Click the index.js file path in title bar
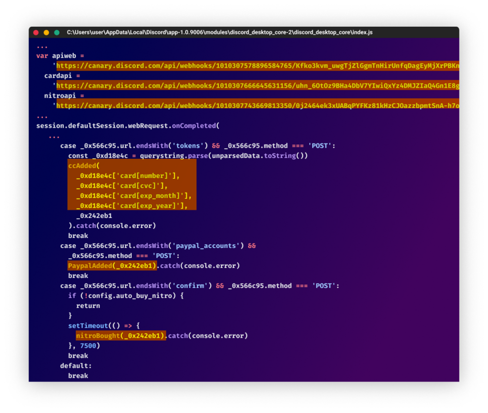488x413 pixels. 220,32
